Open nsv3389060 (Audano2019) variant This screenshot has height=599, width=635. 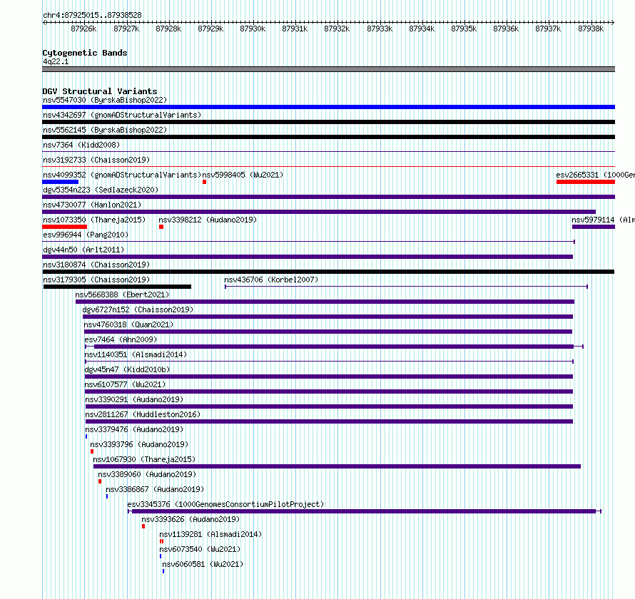(x=146, y=474)
